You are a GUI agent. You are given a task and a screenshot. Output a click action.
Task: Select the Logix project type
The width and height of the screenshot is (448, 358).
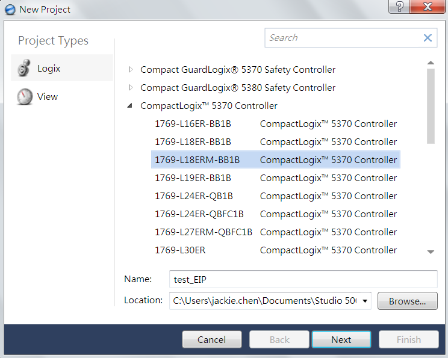pos(62,68)
